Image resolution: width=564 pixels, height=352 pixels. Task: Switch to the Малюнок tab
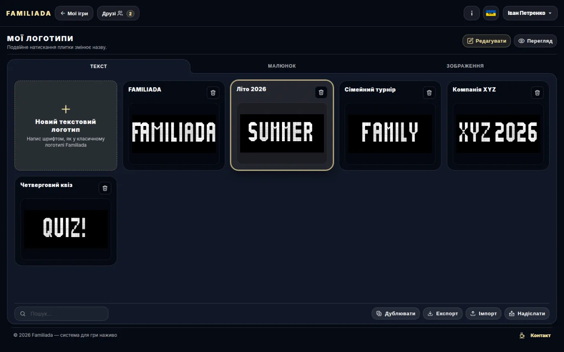282,66
